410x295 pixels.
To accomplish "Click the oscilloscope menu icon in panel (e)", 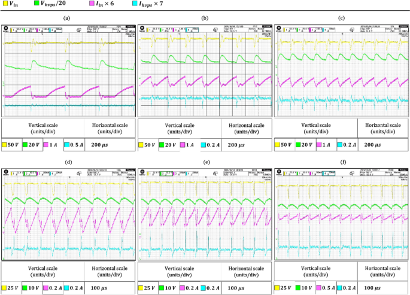I will coord(142,172).
